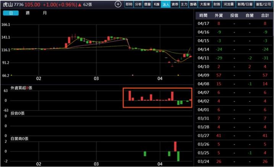This screenshot has width=275, height=167.
Task: Click the 投信0張 chart label
Action: point(17,113)
